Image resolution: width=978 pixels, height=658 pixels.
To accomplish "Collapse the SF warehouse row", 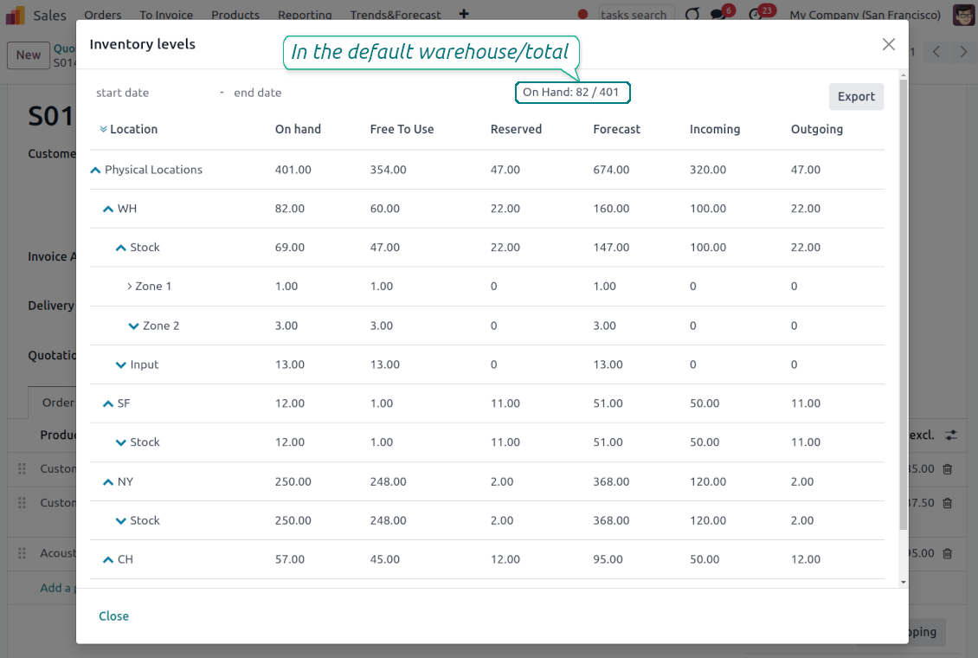I will [x=108, y=403].
